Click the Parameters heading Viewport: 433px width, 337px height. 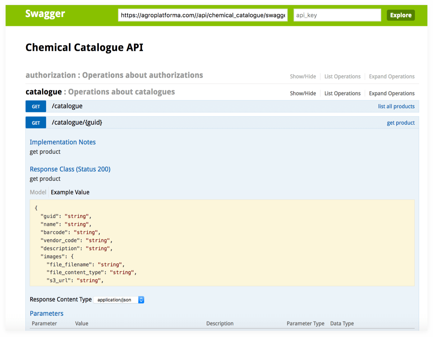click(47, 313)
